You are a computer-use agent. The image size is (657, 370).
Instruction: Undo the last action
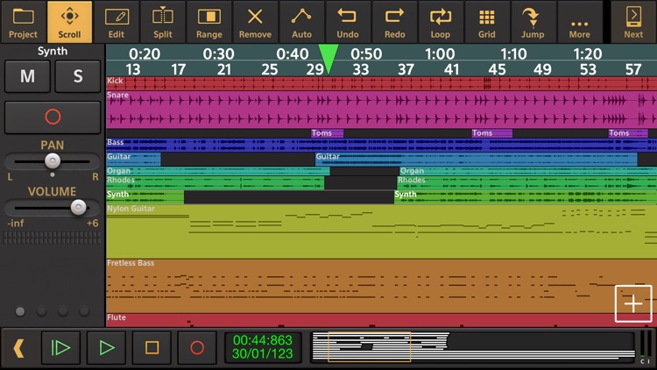coord(348,22)
